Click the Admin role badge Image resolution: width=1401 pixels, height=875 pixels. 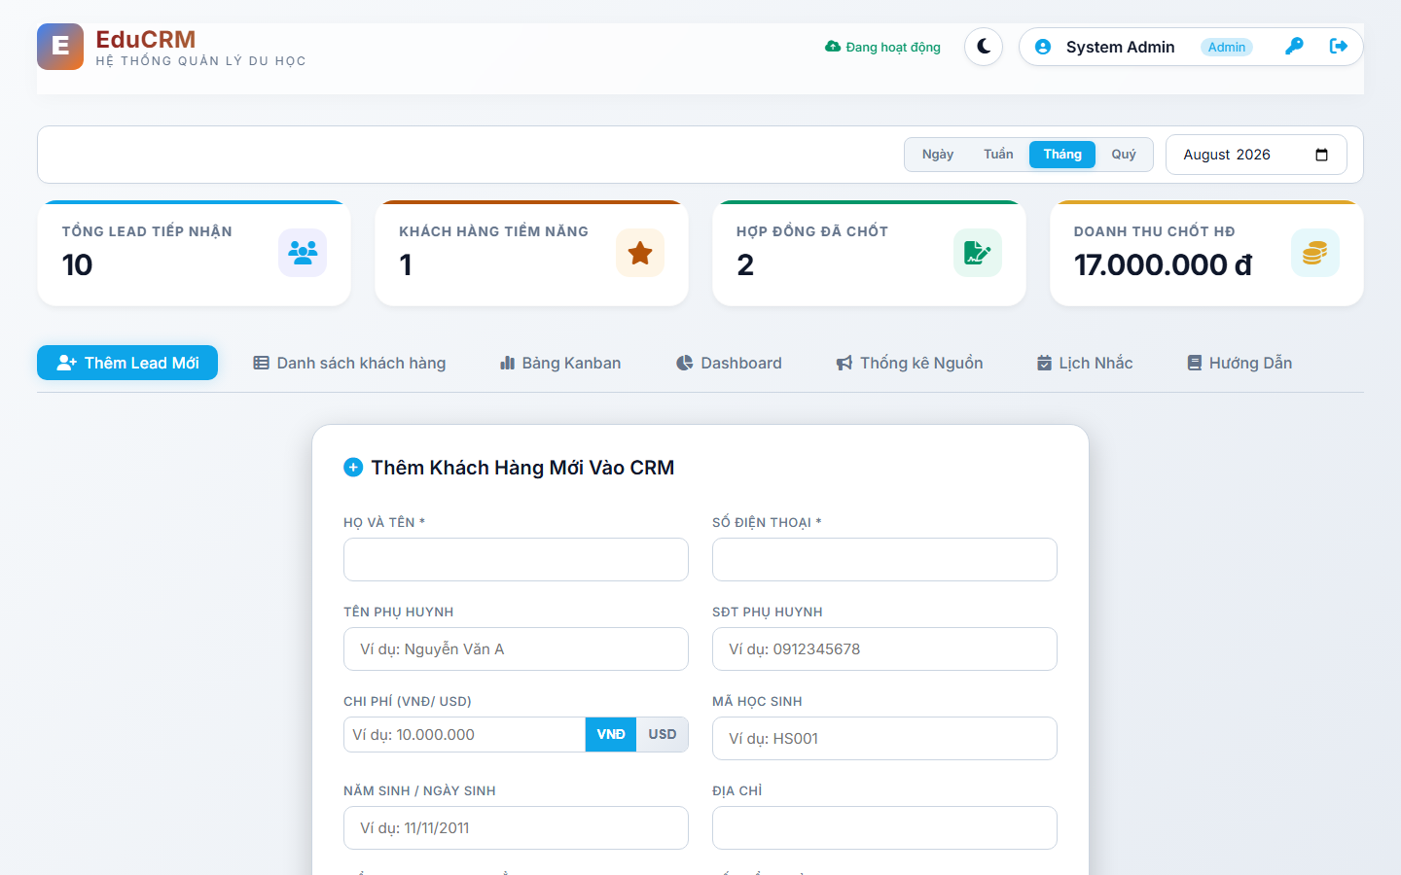pos(1227,47)
